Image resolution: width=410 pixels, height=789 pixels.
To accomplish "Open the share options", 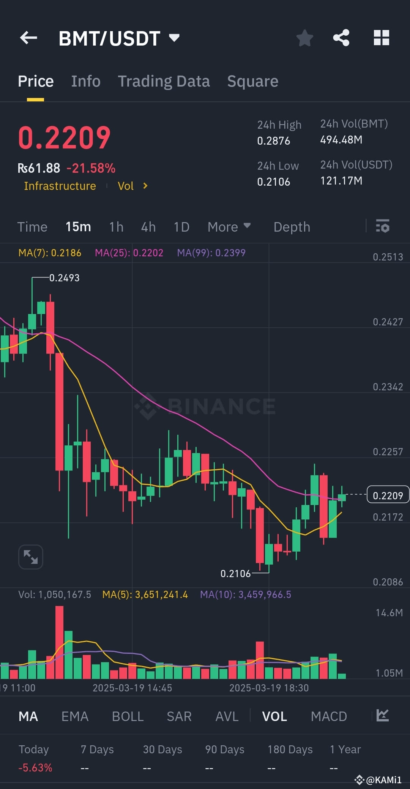I will [341, 38].
